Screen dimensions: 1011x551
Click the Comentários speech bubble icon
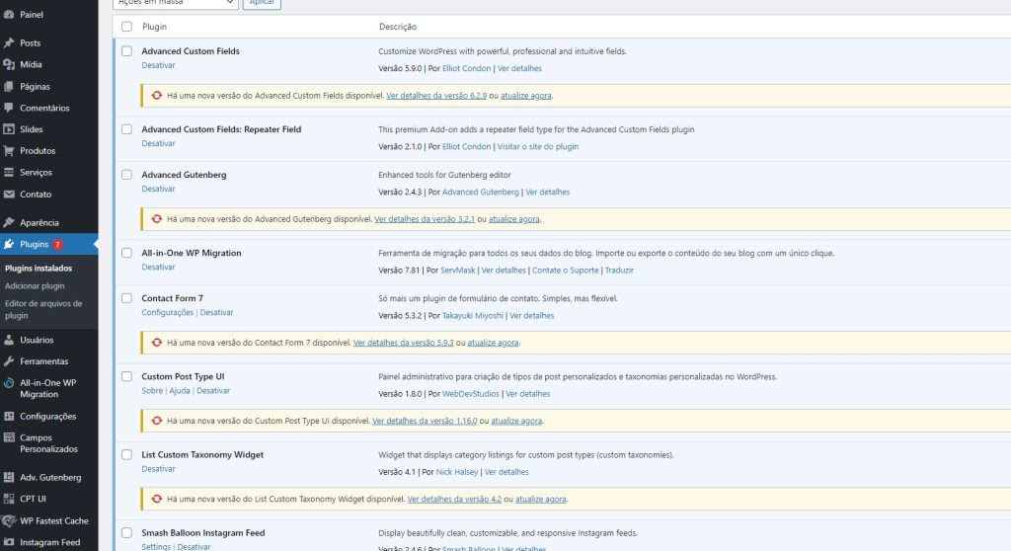(x=8, y=108)
